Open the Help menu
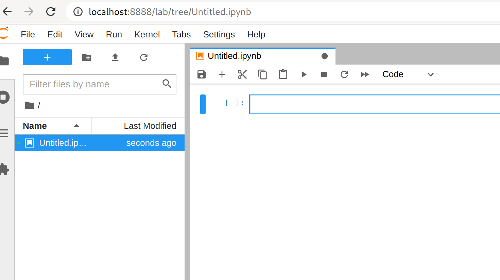This screenshot has width=500, height=280. coord(256,34)
